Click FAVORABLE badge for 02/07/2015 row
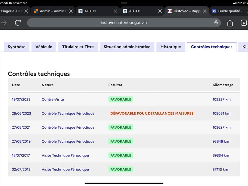This screenshot has height=186, width=248. click(121, 169)
